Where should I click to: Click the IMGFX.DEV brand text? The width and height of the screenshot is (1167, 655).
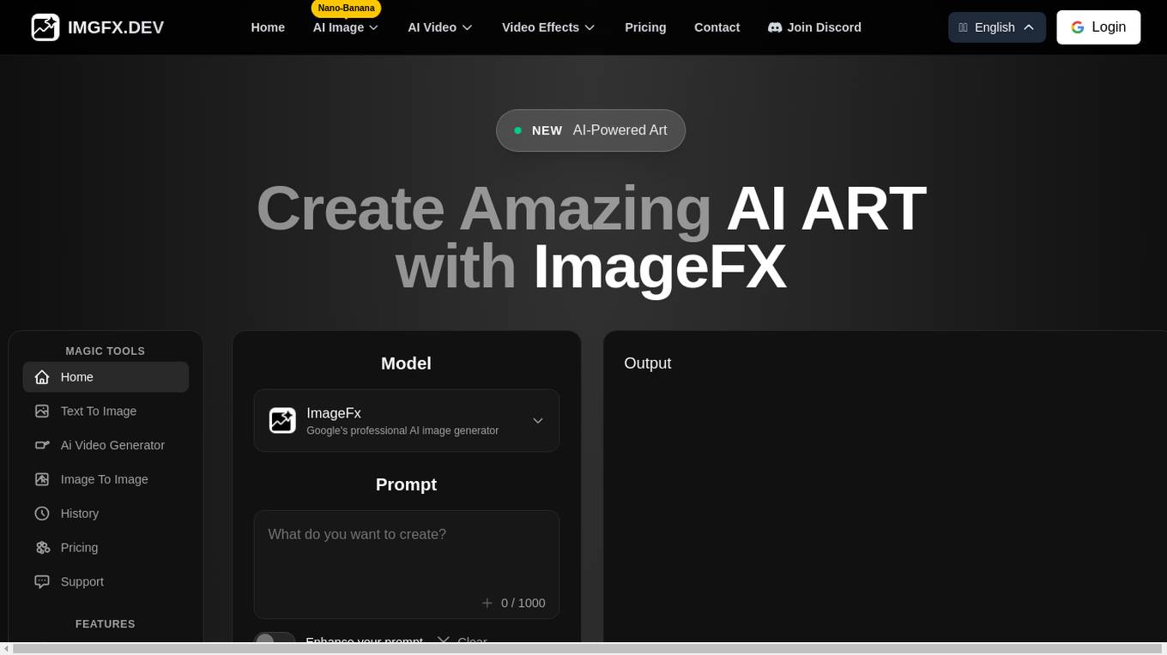116,27
